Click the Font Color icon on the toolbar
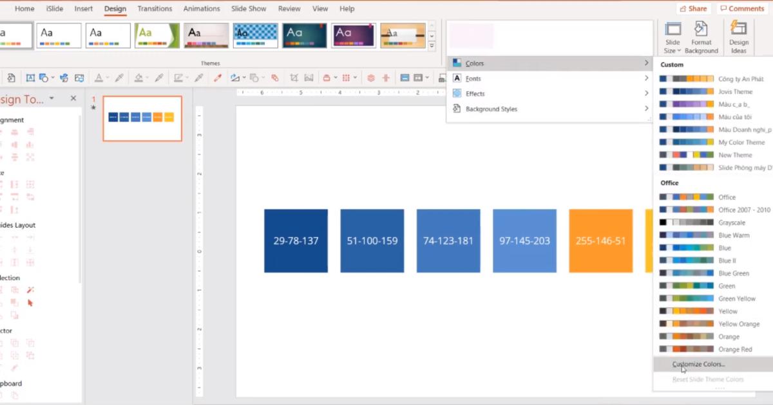 point(100,77)
